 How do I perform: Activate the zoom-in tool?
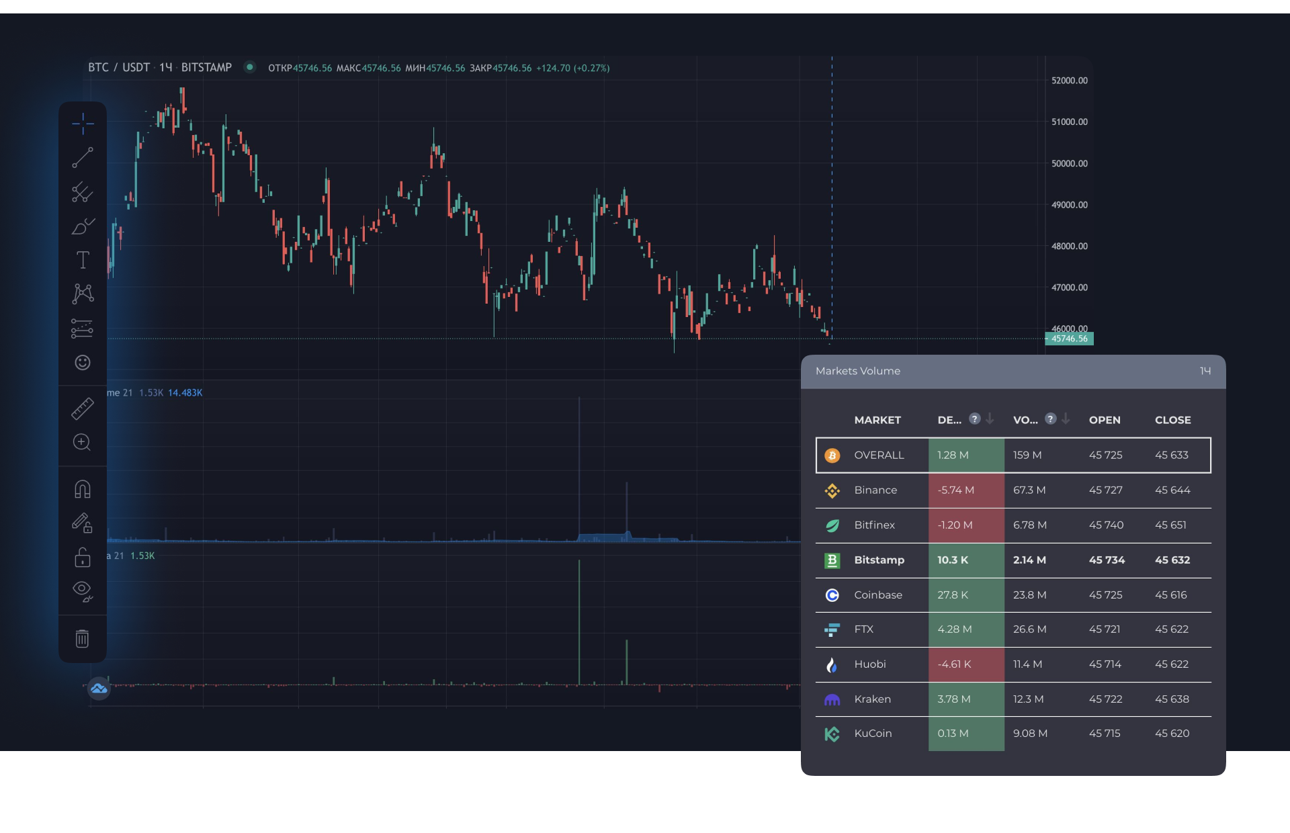pos(83,442)
